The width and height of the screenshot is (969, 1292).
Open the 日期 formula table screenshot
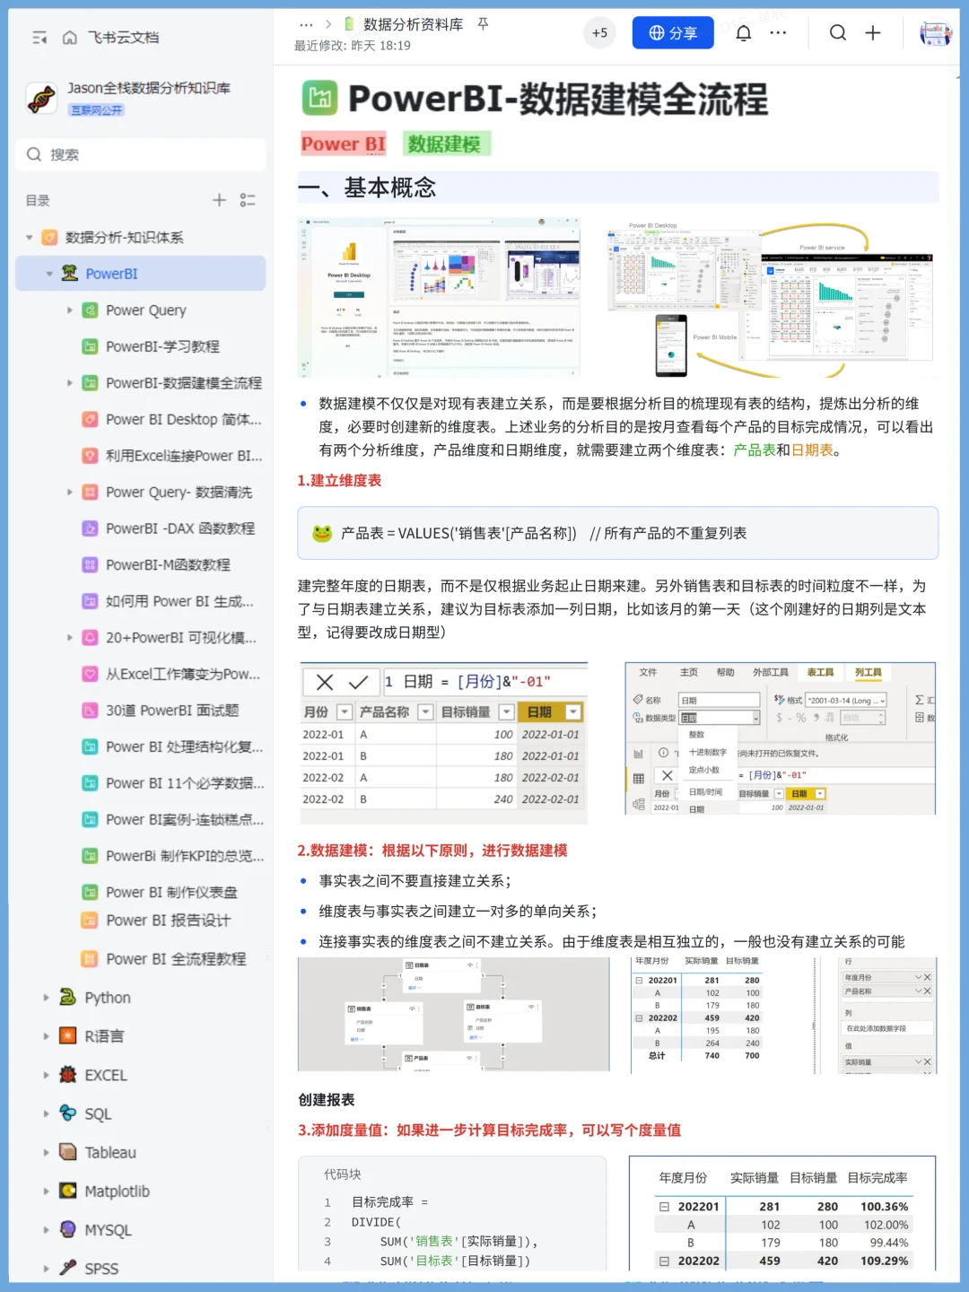pyautogui.click(x=443, y=744)
